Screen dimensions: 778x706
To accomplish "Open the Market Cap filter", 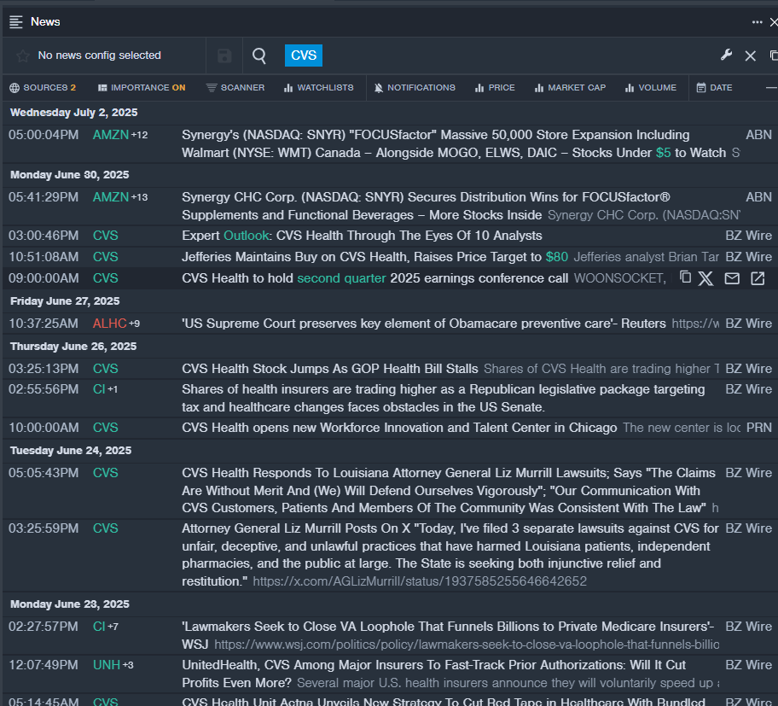I will (570, 88).
